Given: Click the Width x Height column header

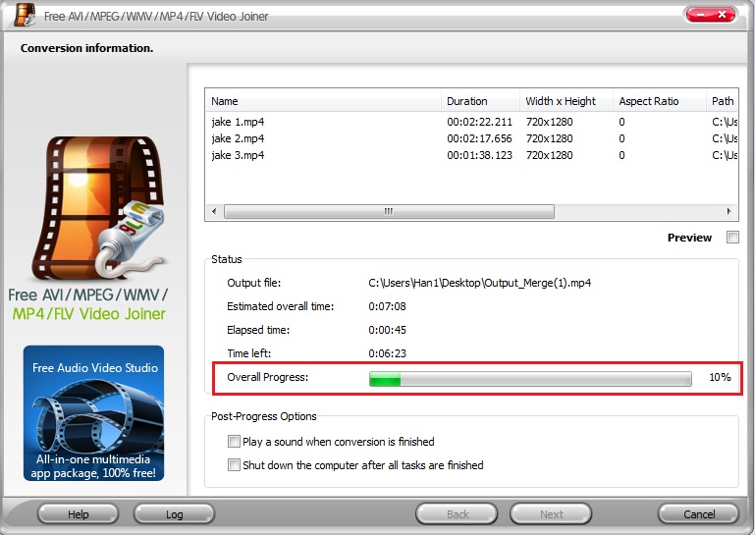Looking at the screenshot, I should pyautogui.click(x=566, y=101).
